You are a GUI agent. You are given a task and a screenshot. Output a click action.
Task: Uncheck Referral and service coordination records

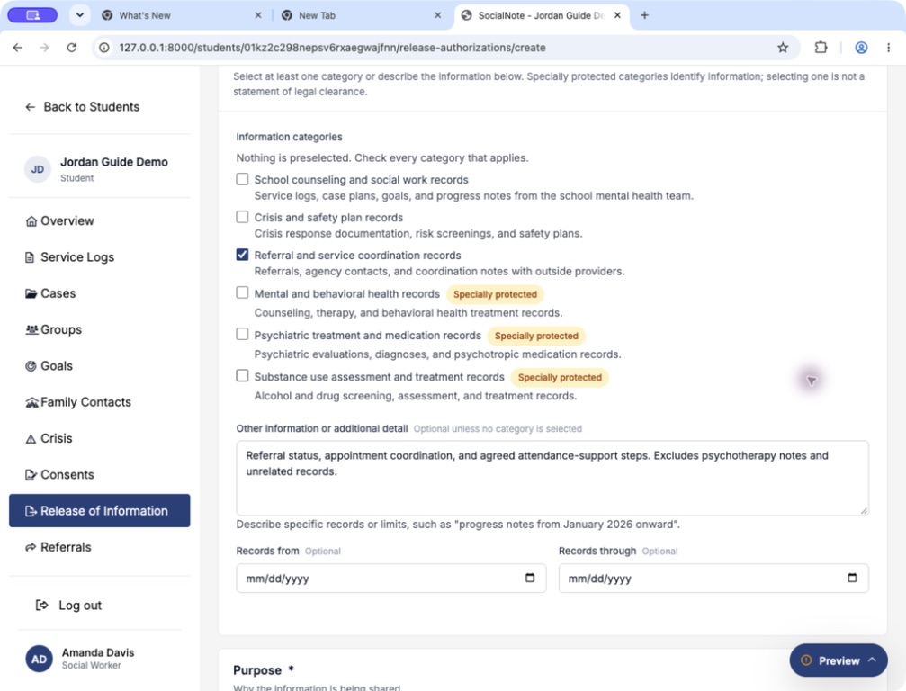coord(242,255)
